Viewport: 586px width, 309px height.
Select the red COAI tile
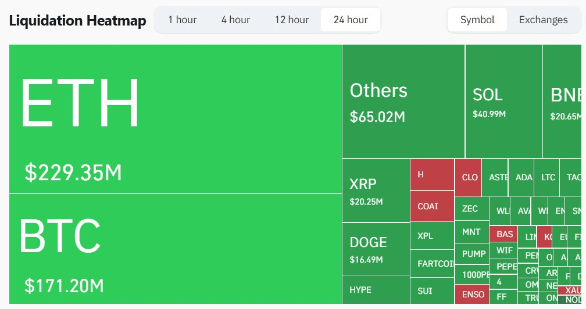432,206
